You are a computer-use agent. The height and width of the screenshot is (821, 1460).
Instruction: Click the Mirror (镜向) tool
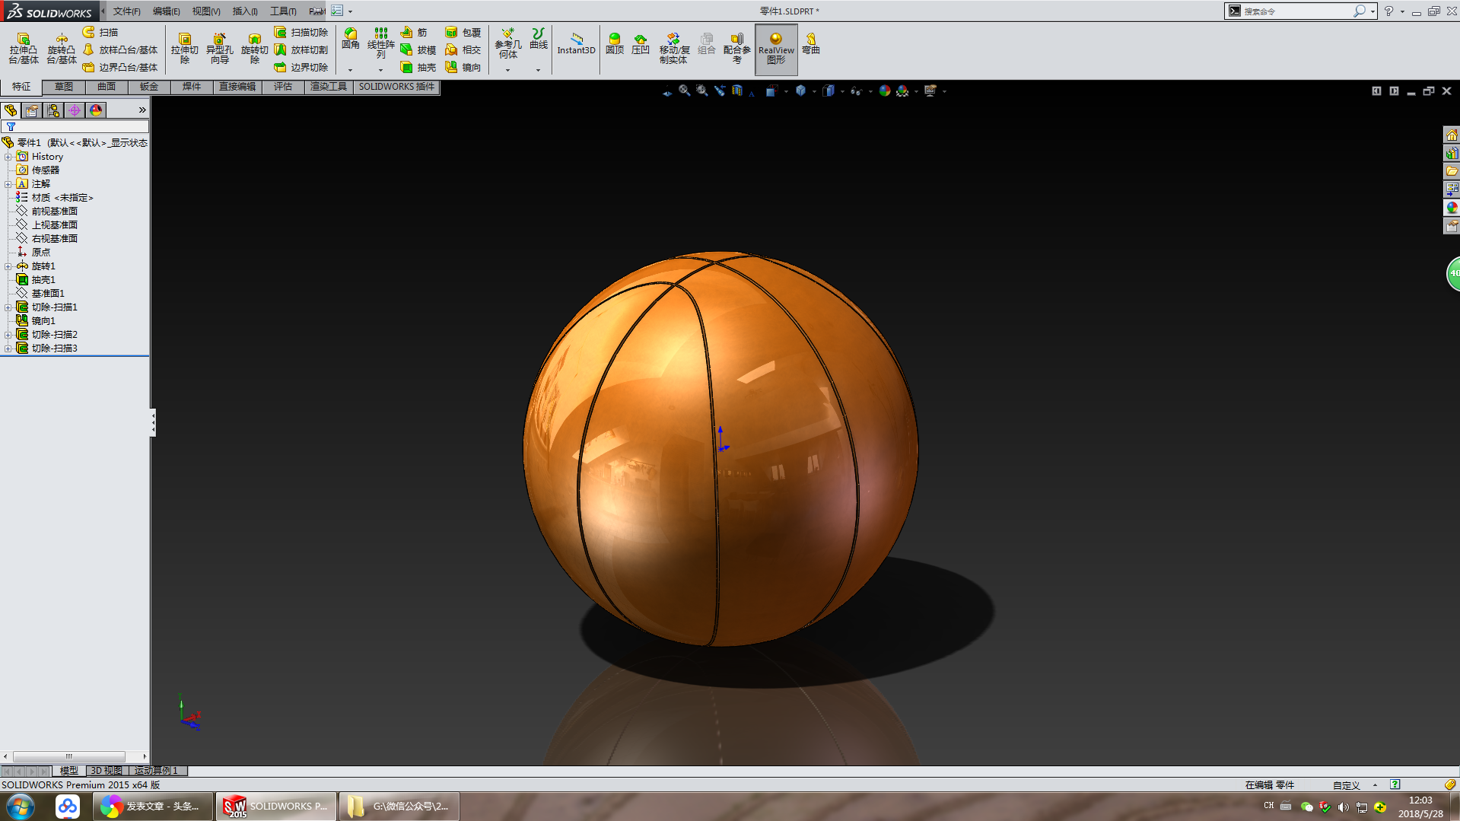pyautogui.click(x=463, y=67)
